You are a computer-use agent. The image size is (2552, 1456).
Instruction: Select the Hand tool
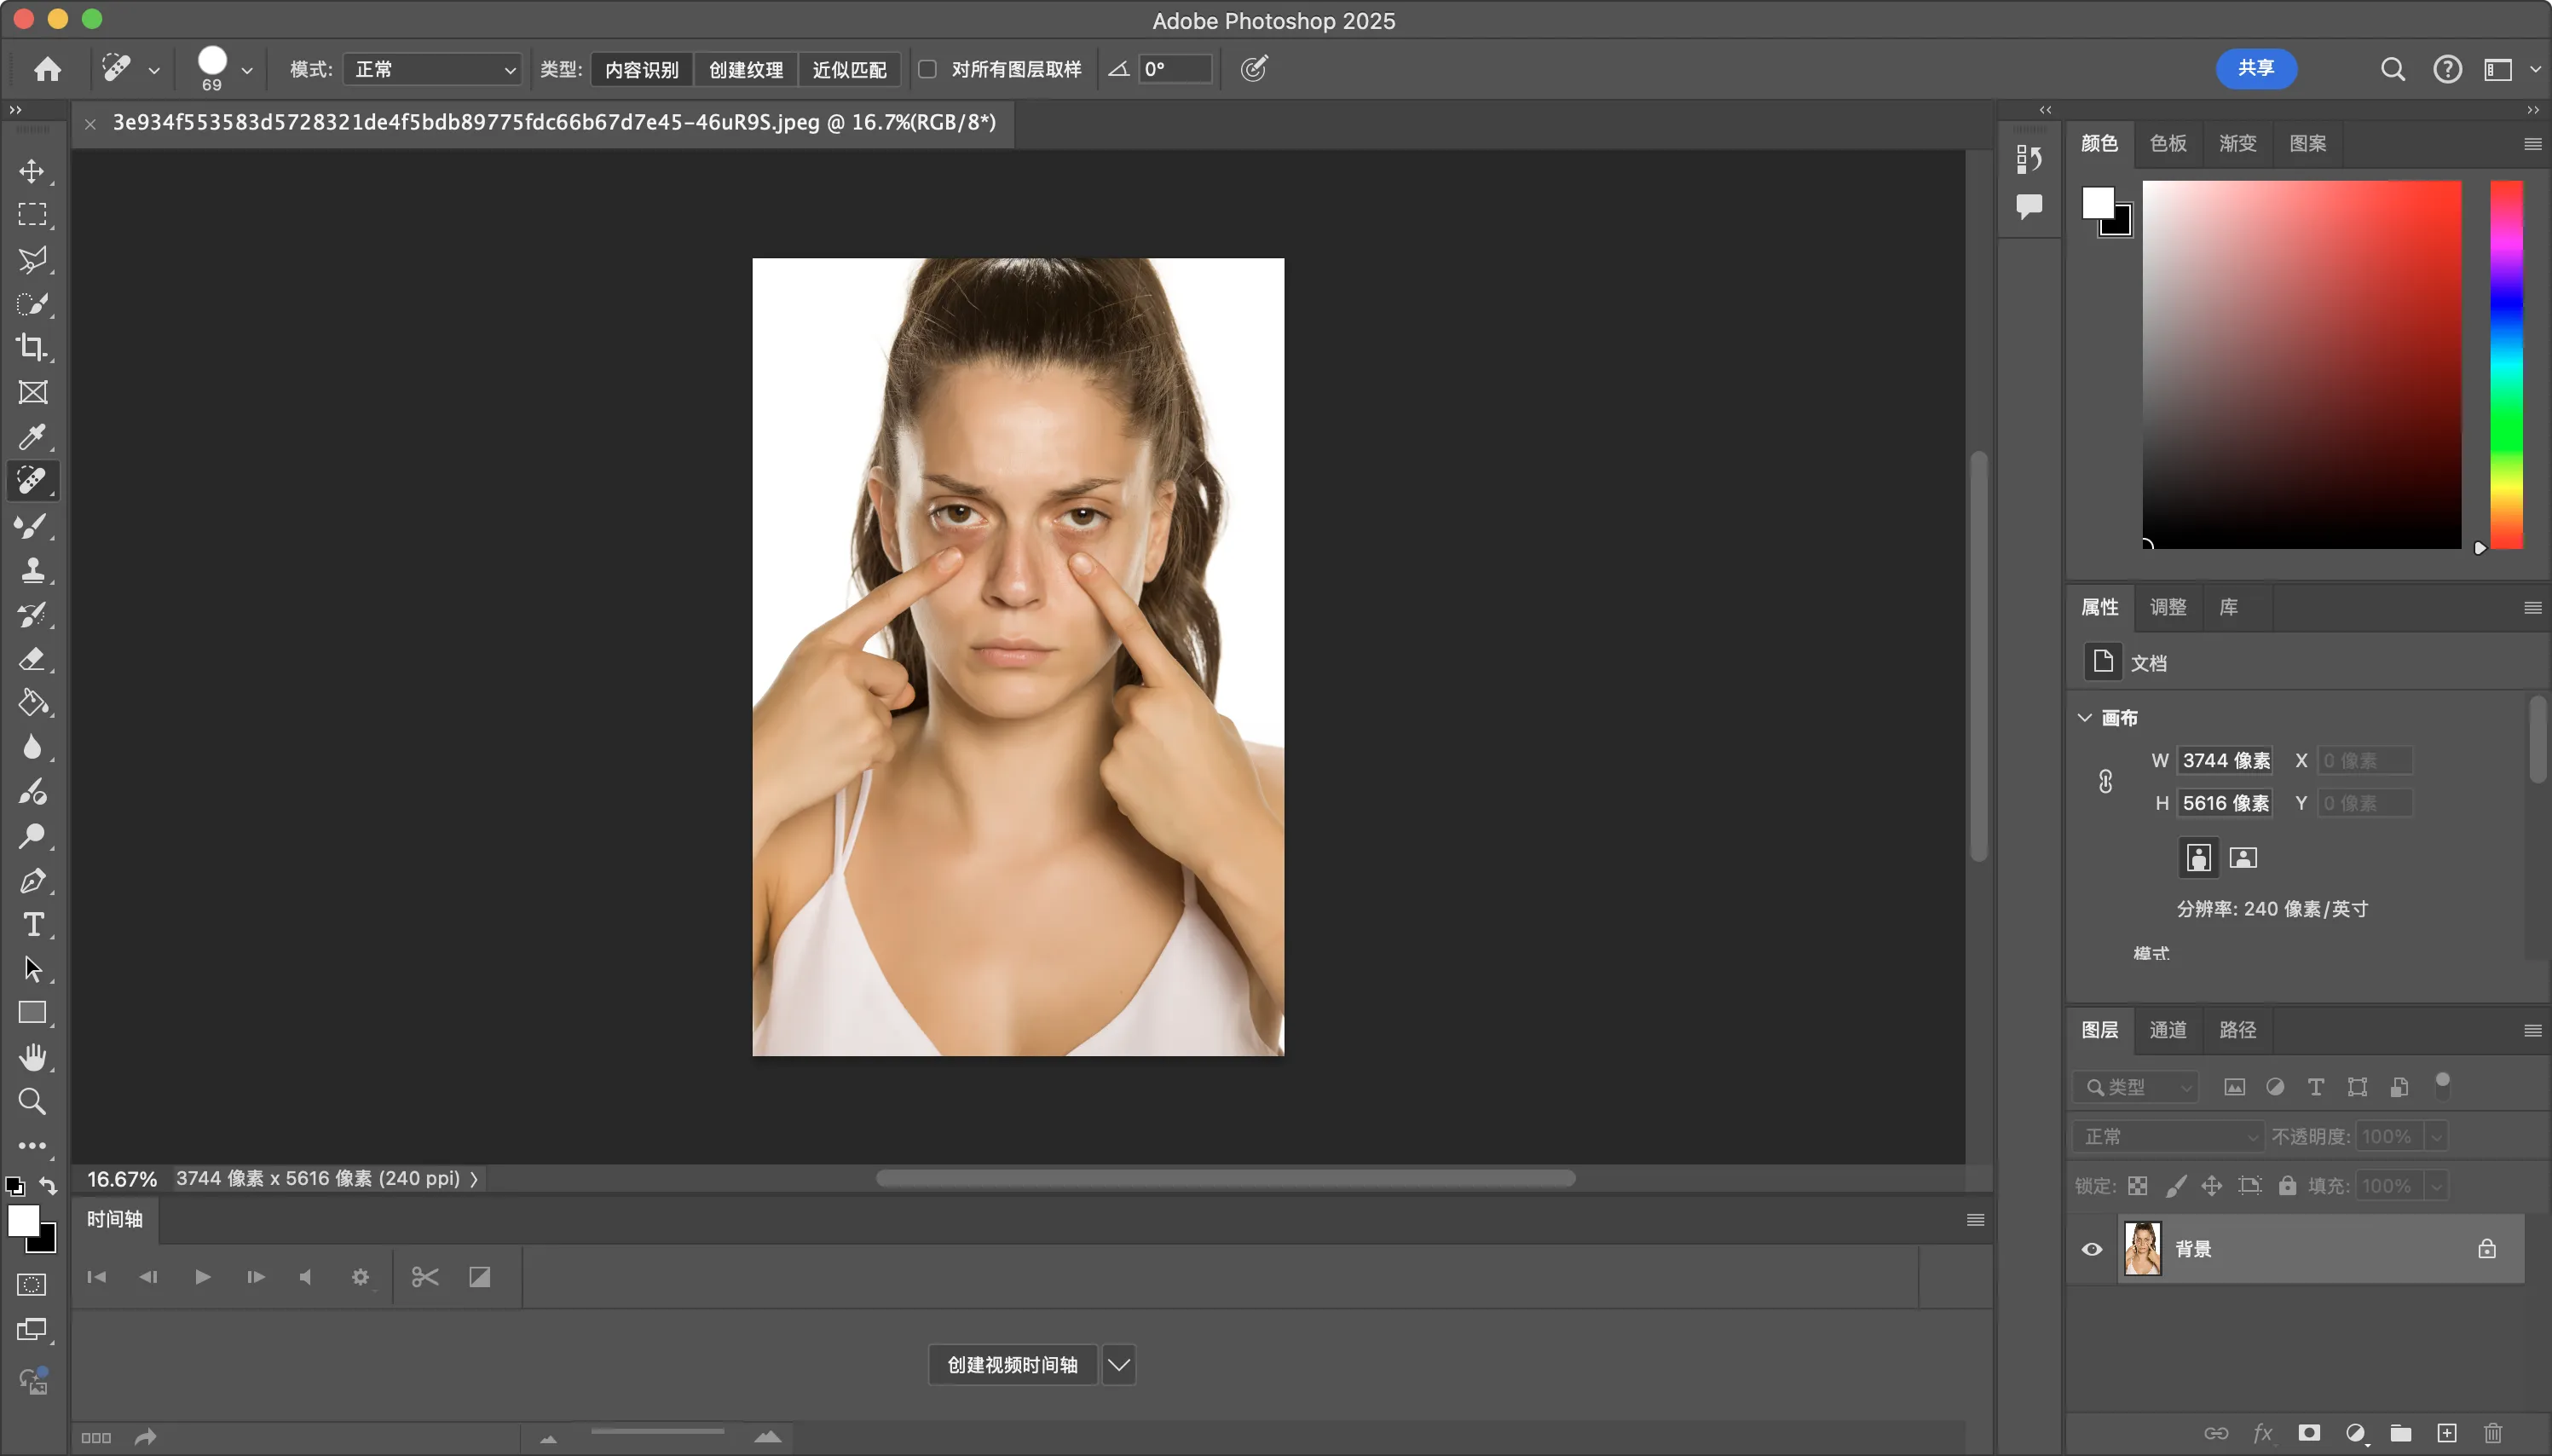pos(32,1057)
